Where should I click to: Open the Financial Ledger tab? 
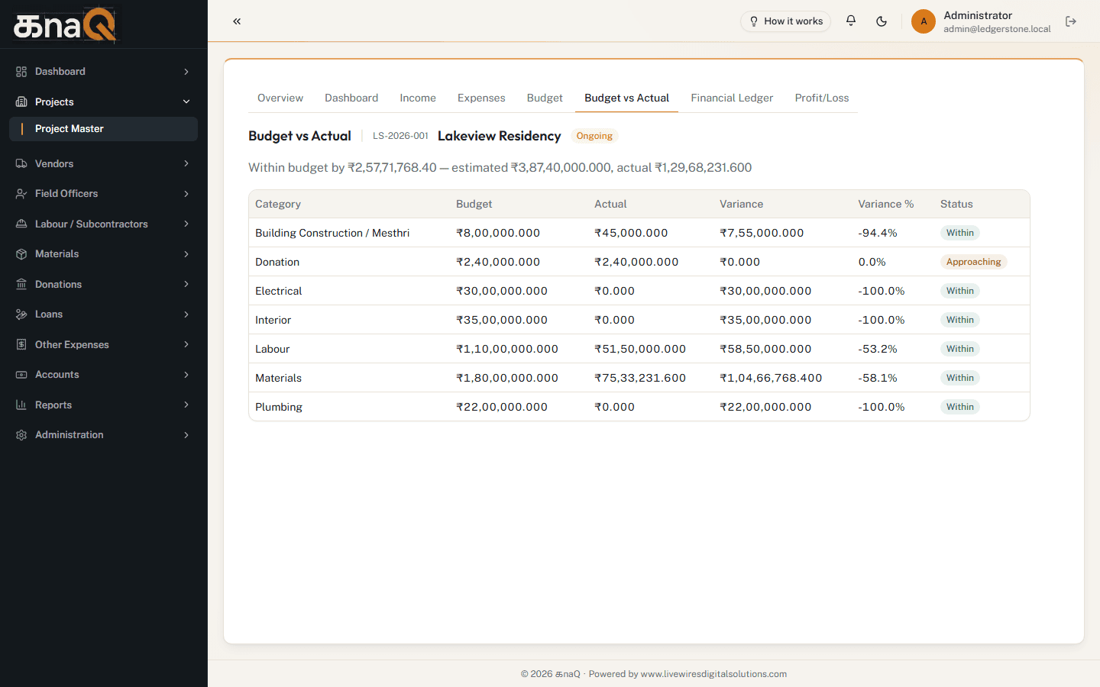[732, 98]
